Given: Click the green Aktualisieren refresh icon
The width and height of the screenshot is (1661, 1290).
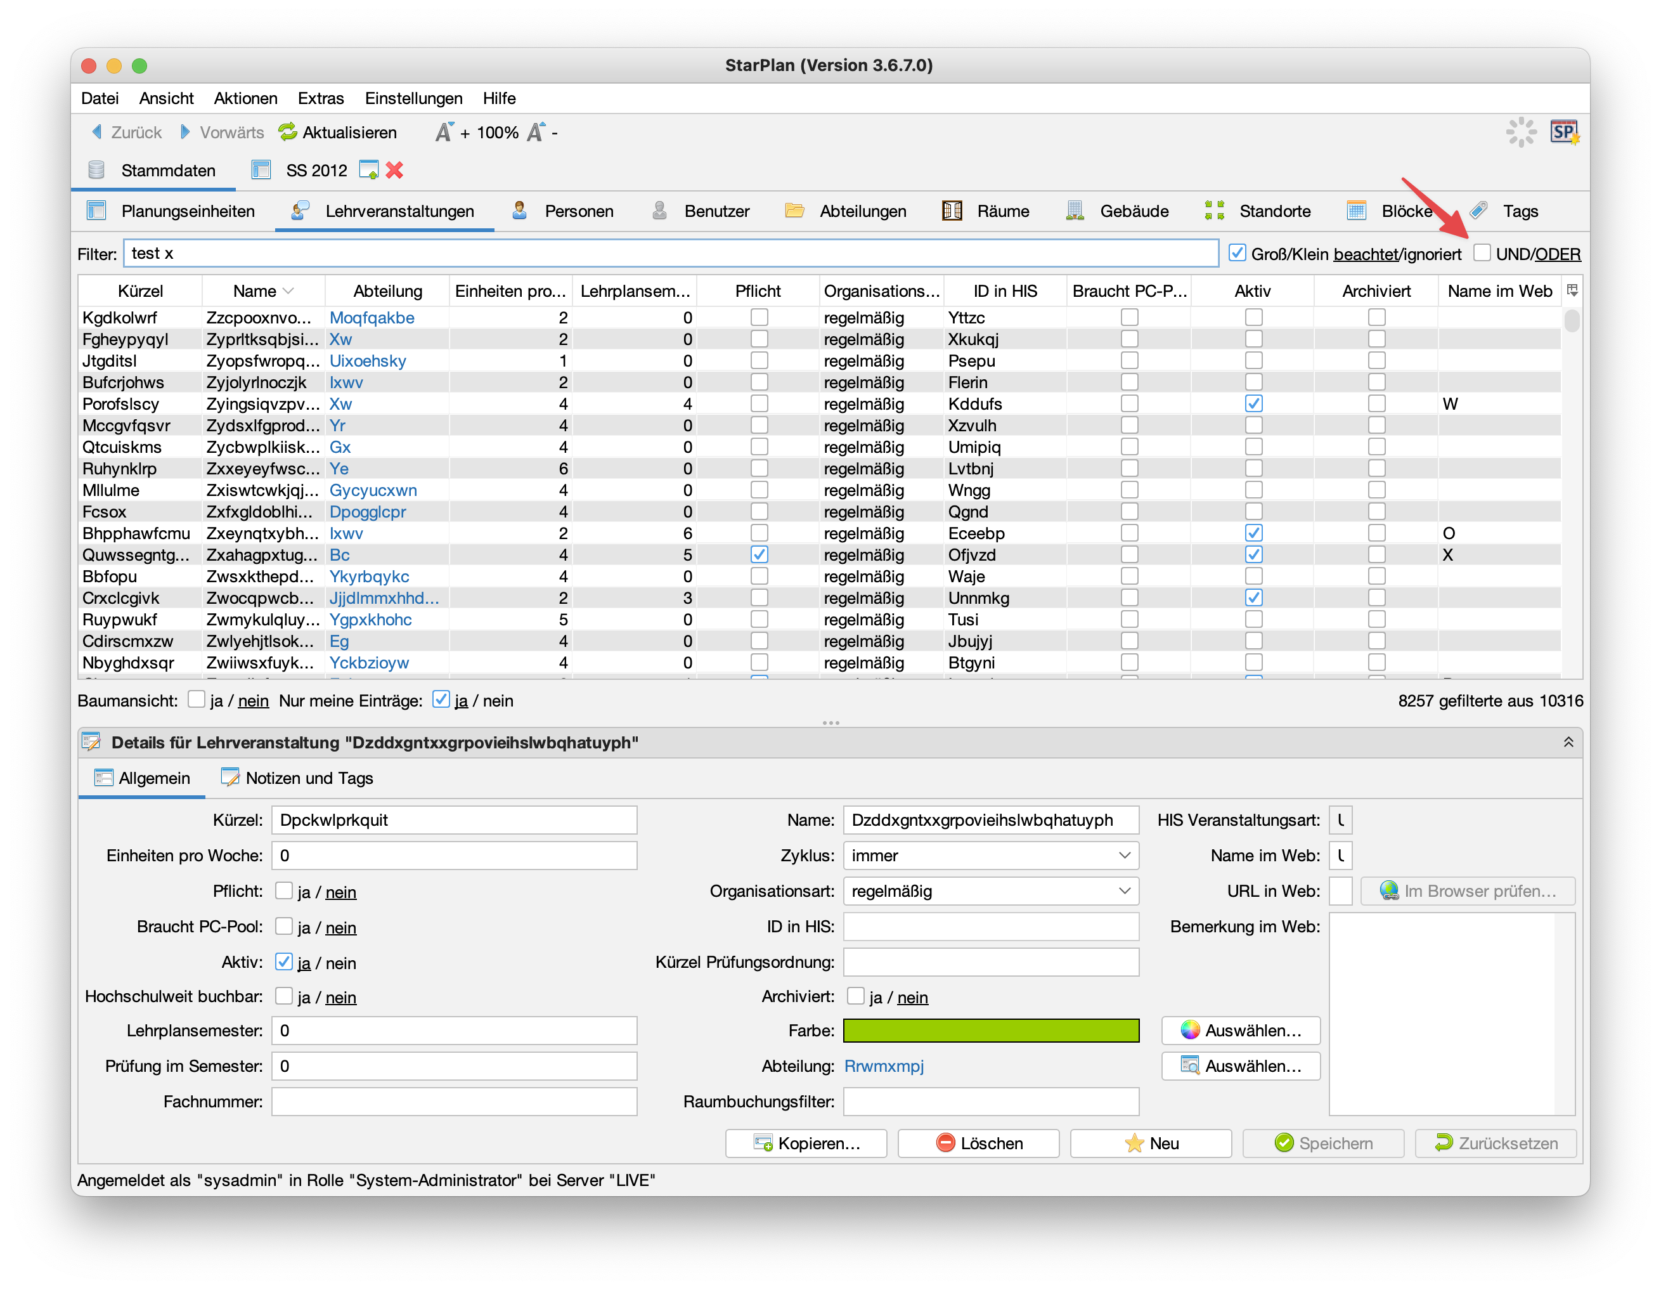Looking at the screenshot, I should pyautogui.click(x=287, y=133).
